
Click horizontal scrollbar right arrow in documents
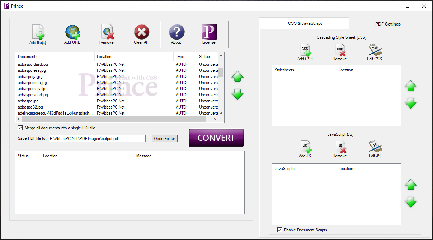tap(215, 119)
